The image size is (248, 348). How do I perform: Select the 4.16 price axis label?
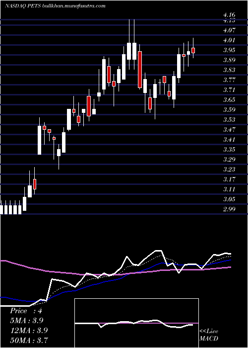(229, 15)
